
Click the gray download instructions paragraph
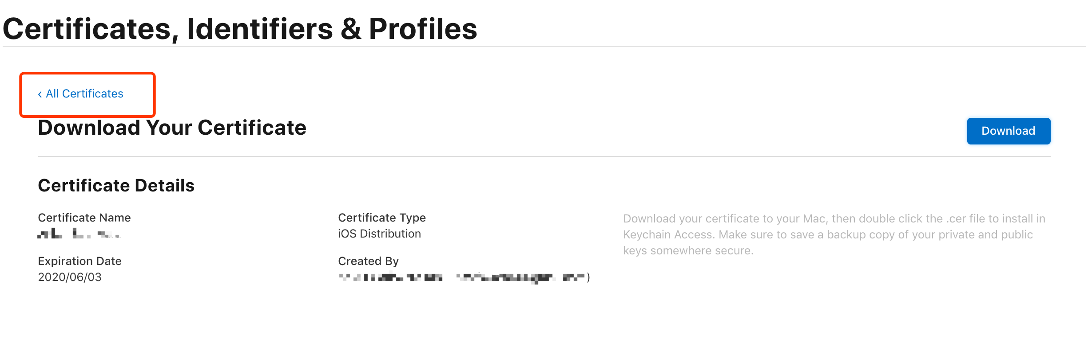834,234
